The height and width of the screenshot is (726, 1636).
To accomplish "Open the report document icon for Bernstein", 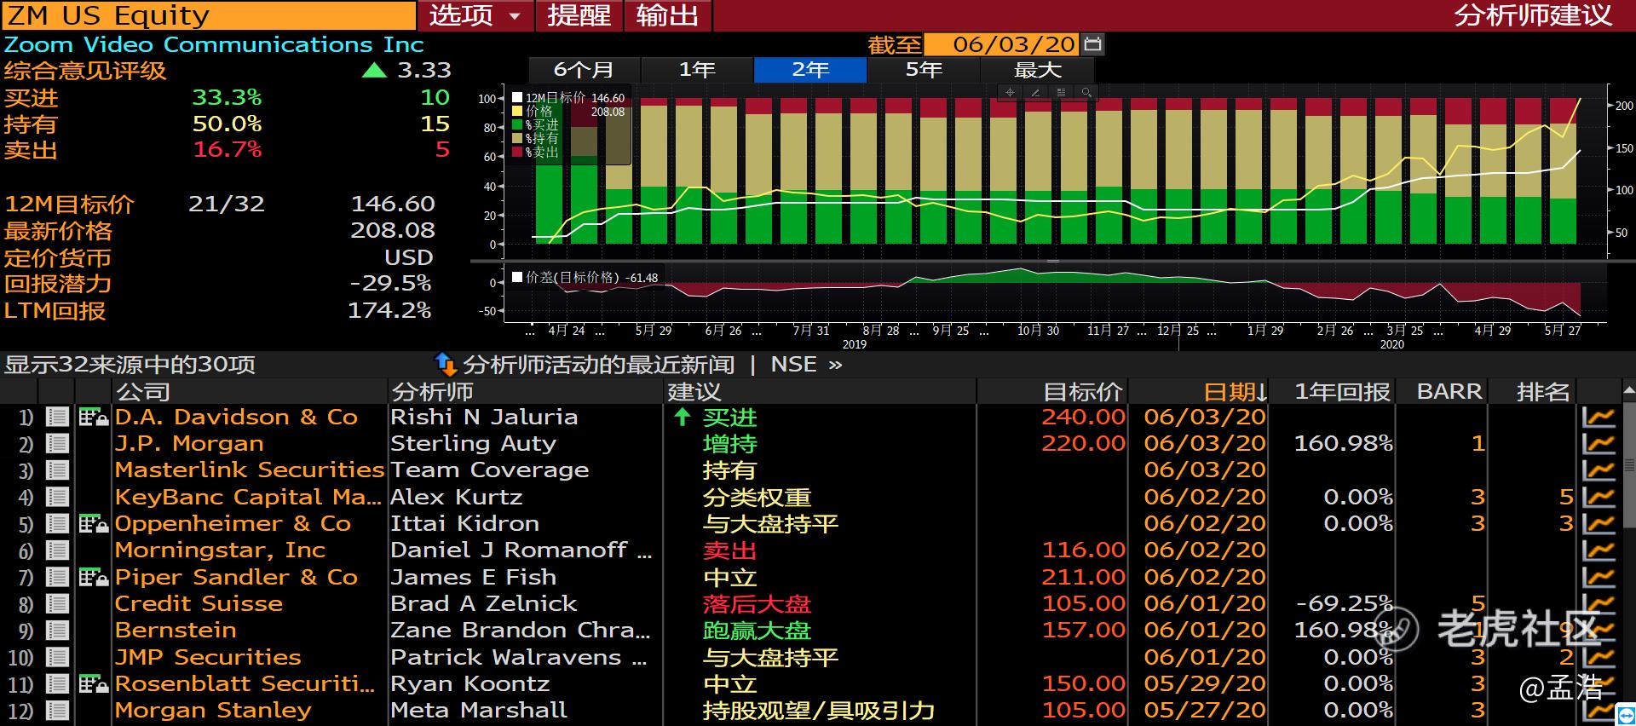I will click(x=57, y=630).
